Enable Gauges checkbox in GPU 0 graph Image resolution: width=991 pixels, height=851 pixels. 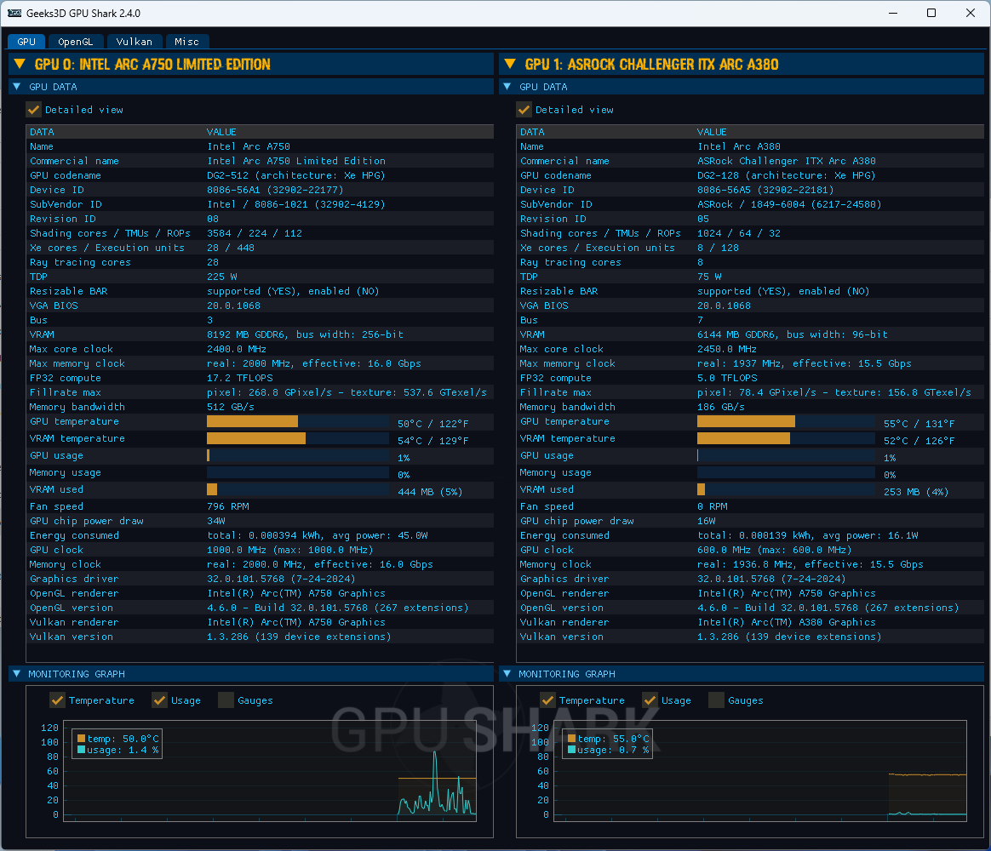[x=226, y=700]
